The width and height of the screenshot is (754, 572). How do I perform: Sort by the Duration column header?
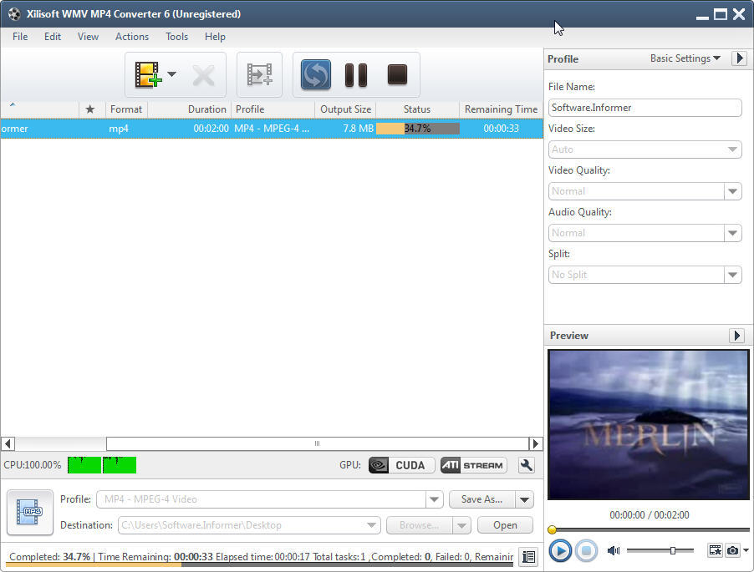click(x=189, y=109)
